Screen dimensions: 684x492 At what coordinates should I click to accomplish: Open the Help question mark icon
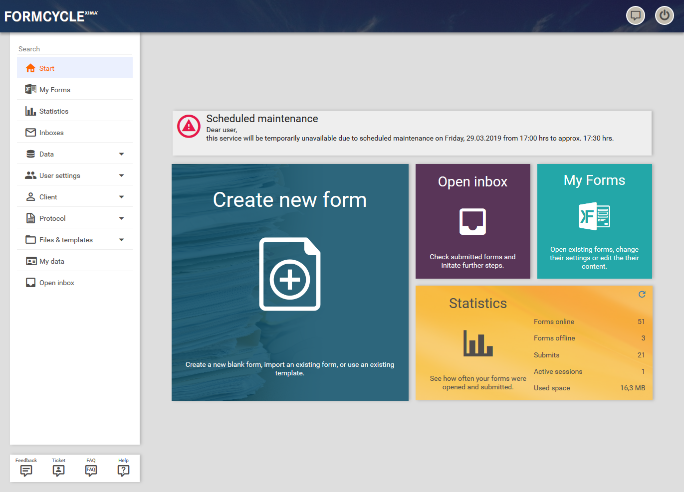[x=123, y=471]
